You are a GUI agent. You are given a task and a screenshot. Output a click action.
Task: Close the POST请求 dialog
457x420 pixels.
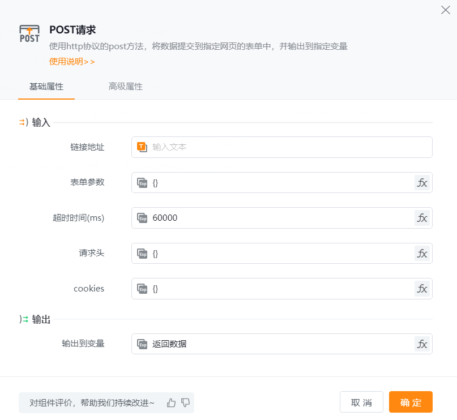tap(446, 10)
